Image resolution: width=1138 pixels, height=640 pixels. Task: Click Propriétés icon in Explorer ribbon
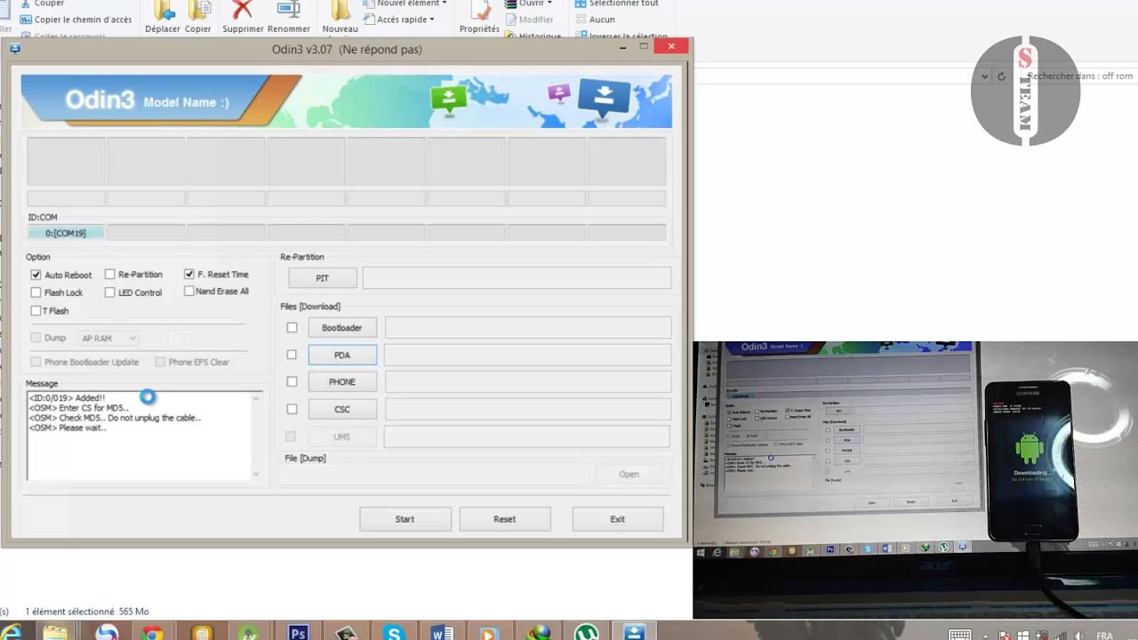point(479,10)
